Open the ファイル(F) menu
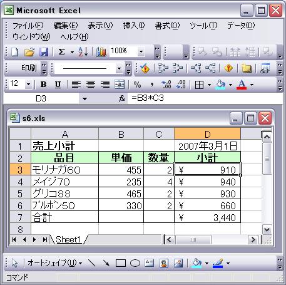This screenshot has height=285, width=286. click(28, 26)
